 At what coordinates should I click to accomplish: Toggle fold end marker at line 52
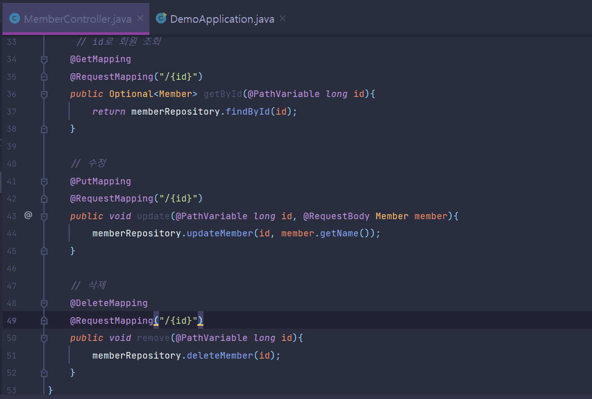[x=44, y=373]
